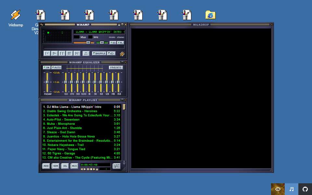The image size is (312, 195).
Task: Toggle the PL playlist window button
Action: [120, 43]
